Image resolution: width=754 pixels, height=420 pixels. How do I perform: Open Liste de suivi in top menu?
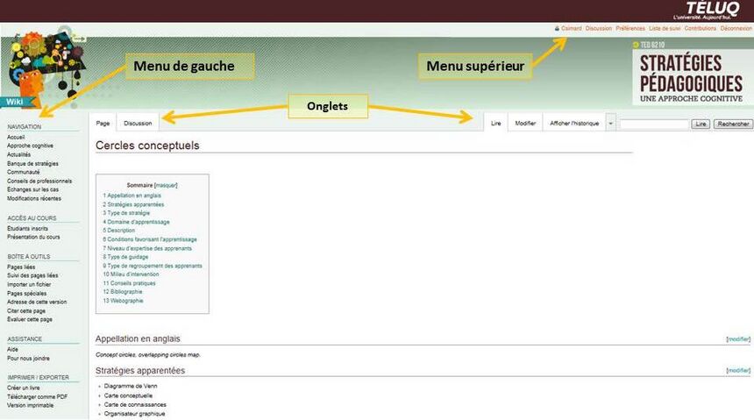coord(665,28)
